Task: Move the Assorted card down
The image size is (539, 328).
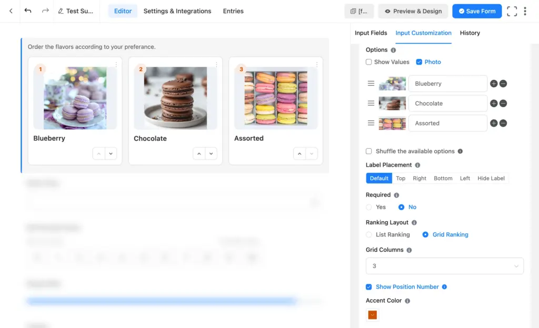Action: pyautogui.click(x=312, y=153)
